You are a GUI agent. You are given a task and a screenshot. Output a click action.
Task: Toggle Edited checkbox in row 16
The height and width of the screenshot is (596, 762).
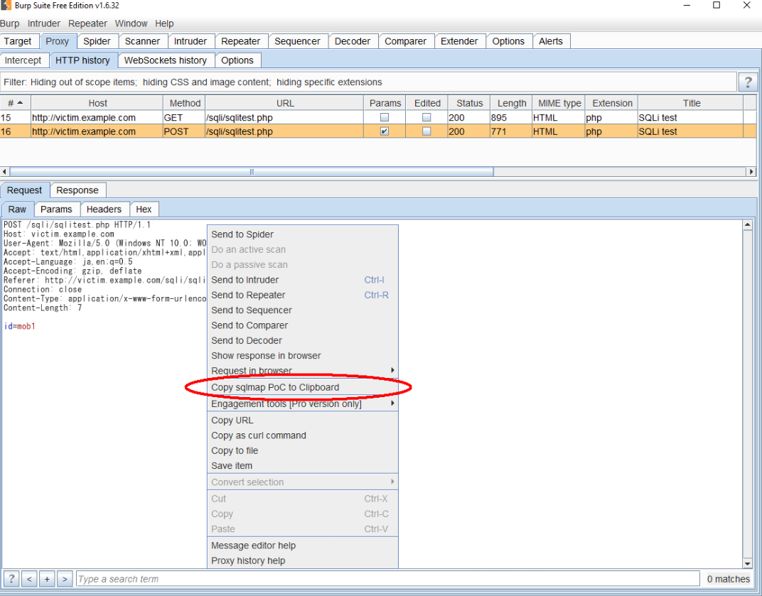point(426,131)
